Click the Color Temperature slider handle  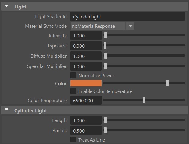point(144,100)
